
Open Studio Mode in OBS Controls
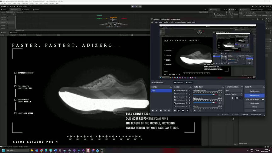click(254, 103)
